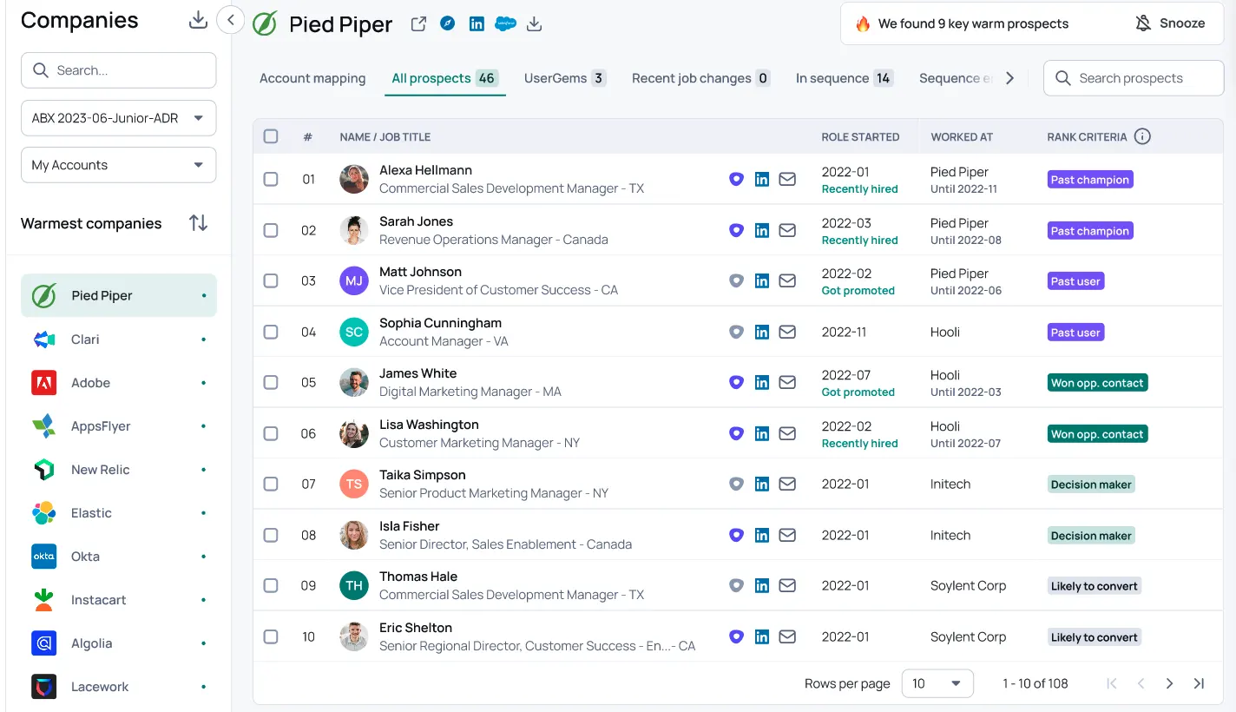The width and height of the screenshot is (1236, 712).
Task: Expand the My Accounts dropdown
Action: click(118, 165)
